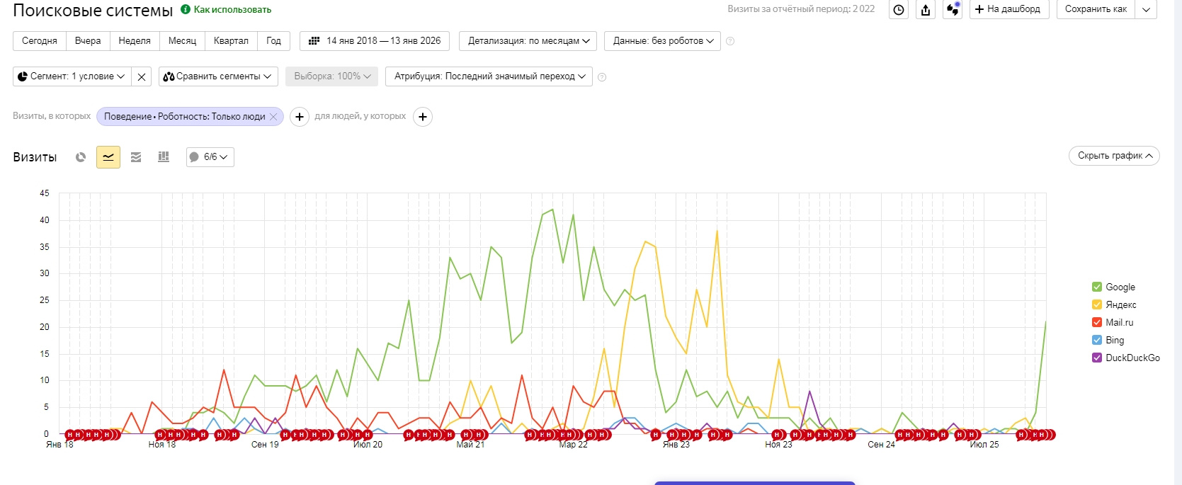Click the export share icon

pos(926,10)
